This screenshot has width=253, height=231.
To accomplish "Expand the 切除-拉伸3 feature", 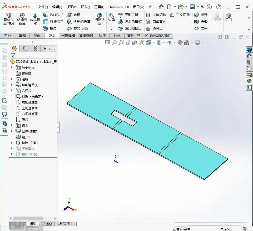I will tap(12, 143).
